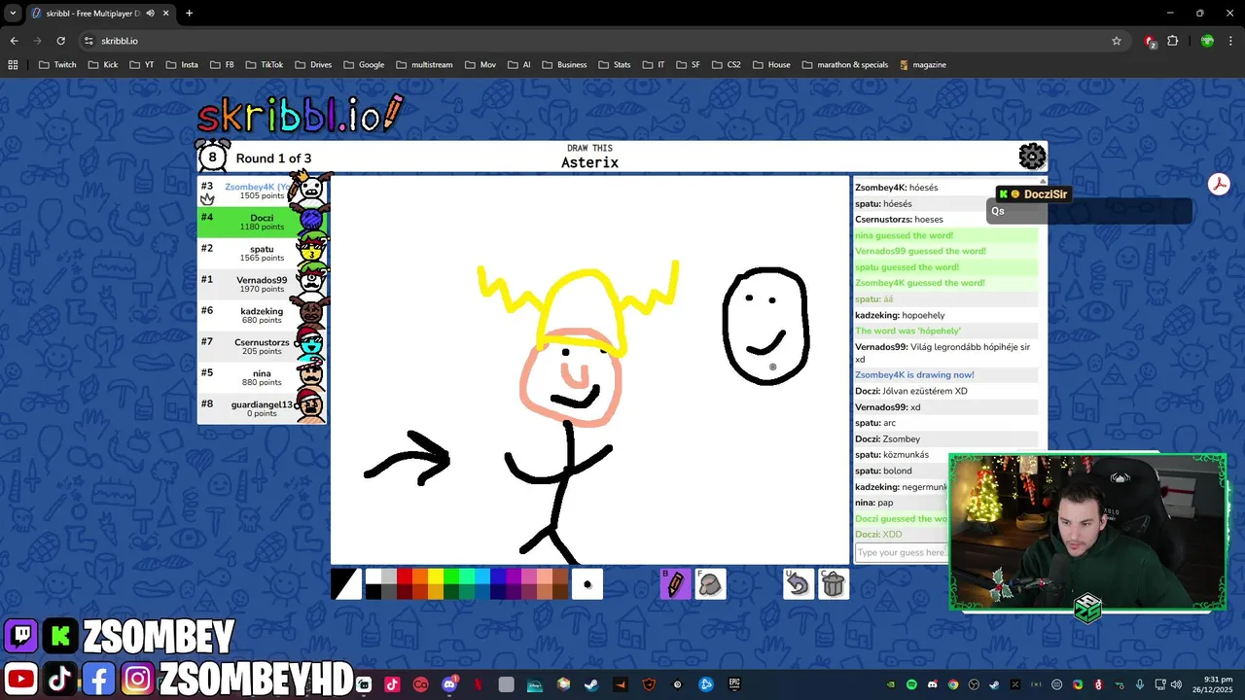Open Steam from the taskbar
The height and width of the screenshot is (700, 1245).
(590, 684)
